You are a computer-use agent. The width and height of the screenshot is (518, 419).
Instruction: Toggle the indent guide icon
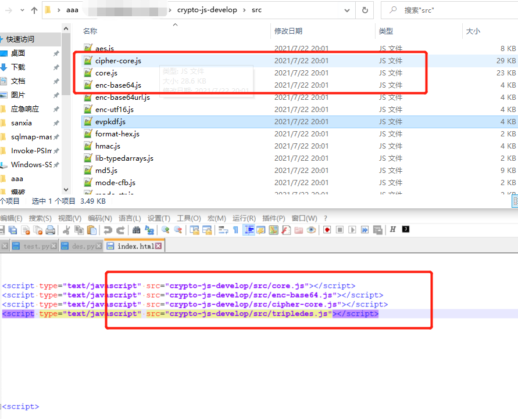(249, 230)
